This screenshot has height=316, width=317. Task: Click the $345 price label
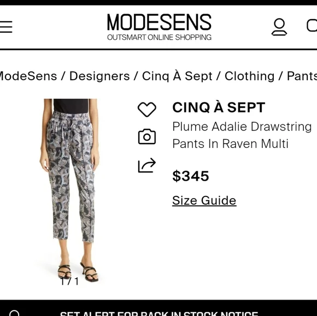pos(191,176)
